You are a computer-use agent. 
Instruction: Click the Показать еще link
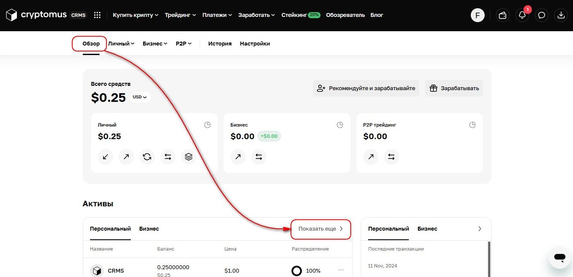click(x=320, y=229)
